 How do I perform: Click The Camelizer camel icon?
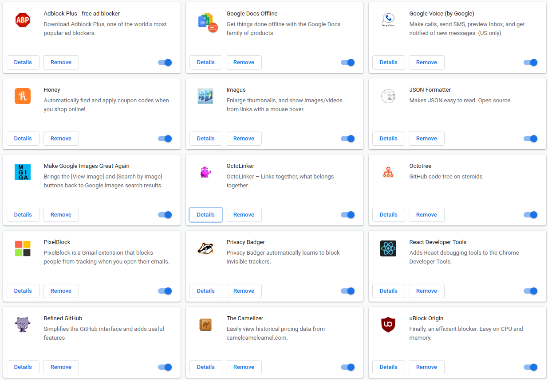(205, 325)
